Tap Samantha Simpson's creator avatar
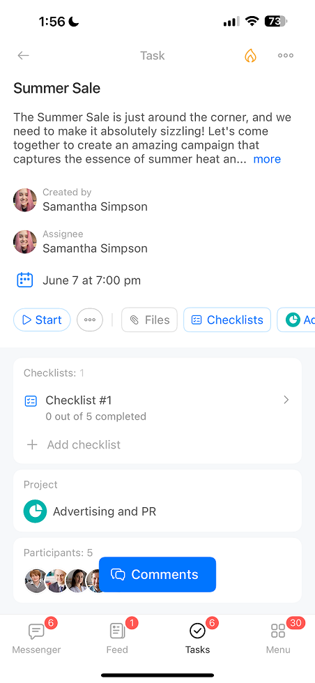The height and width of the screenshot is (683, 315). [25, 200]
